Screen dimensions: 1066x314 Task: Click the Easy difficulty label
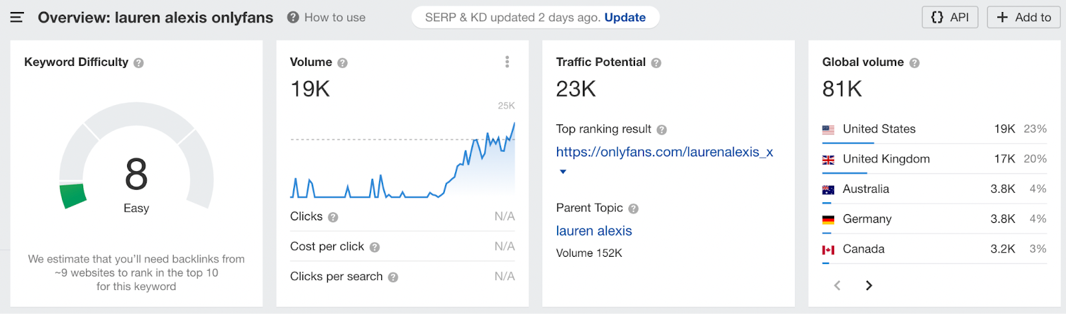point(136,208)
